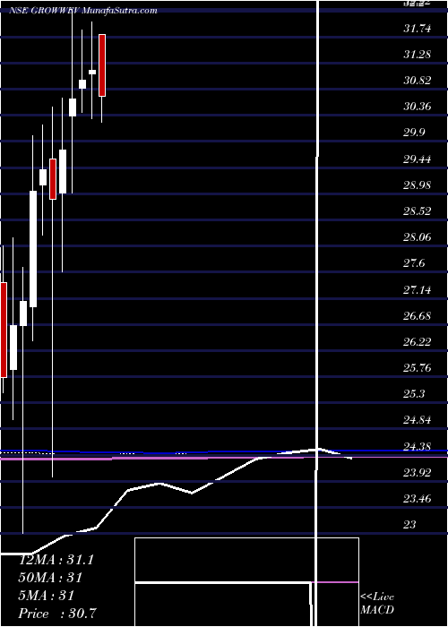Click the 29.9 price axis label
The image size is (448, 627).
[414, 133]
